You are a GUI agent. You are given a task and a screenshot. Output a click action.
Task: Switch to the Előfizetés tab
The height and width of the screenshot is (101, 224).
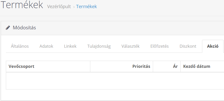[159, 46]
